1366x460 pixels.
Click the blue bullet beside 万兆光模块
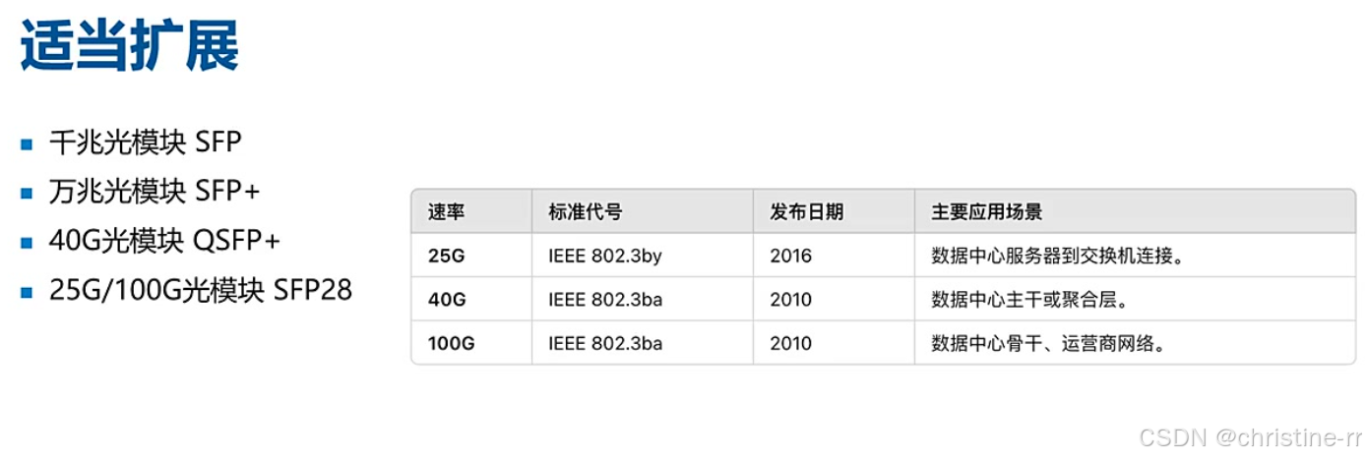point(27,193)
